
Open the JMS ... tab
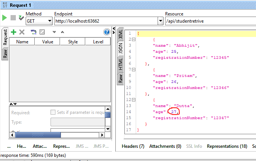click(x=82, y=146)
